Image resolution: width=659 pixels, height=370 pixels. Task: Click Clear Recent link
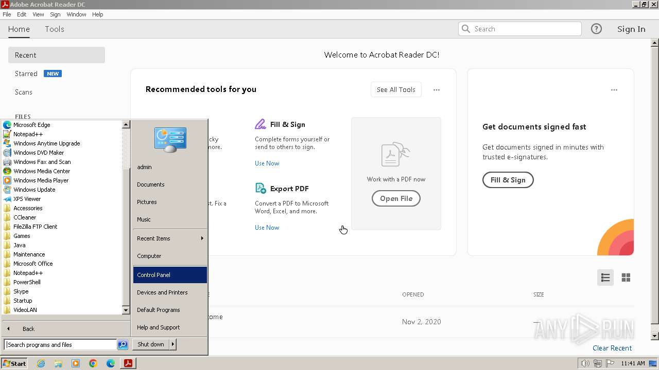click(612, 348)
